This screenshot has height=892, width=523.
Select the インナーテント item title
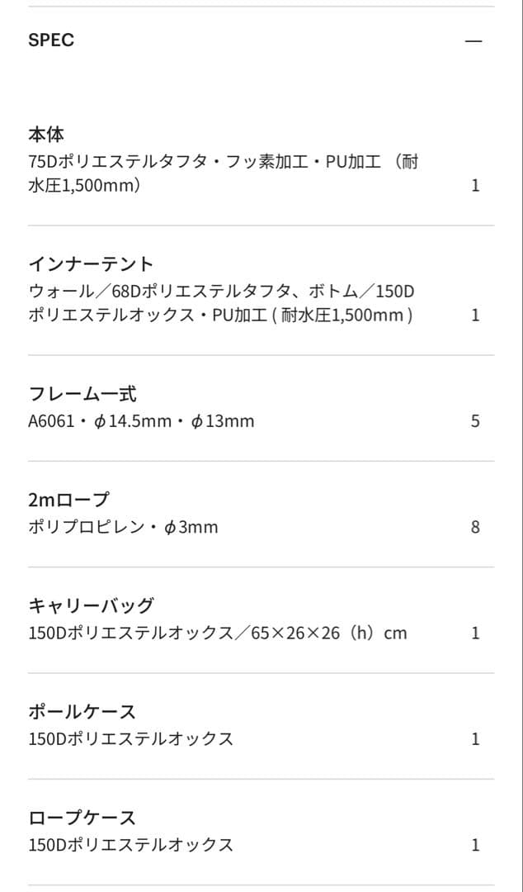pyautogui.click(x=91, y=264)
